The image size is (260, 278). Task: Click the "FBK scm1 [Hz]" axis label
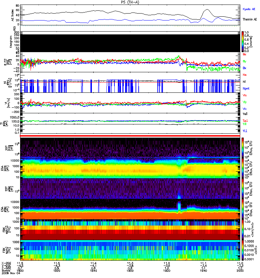(x=7, y=250)
